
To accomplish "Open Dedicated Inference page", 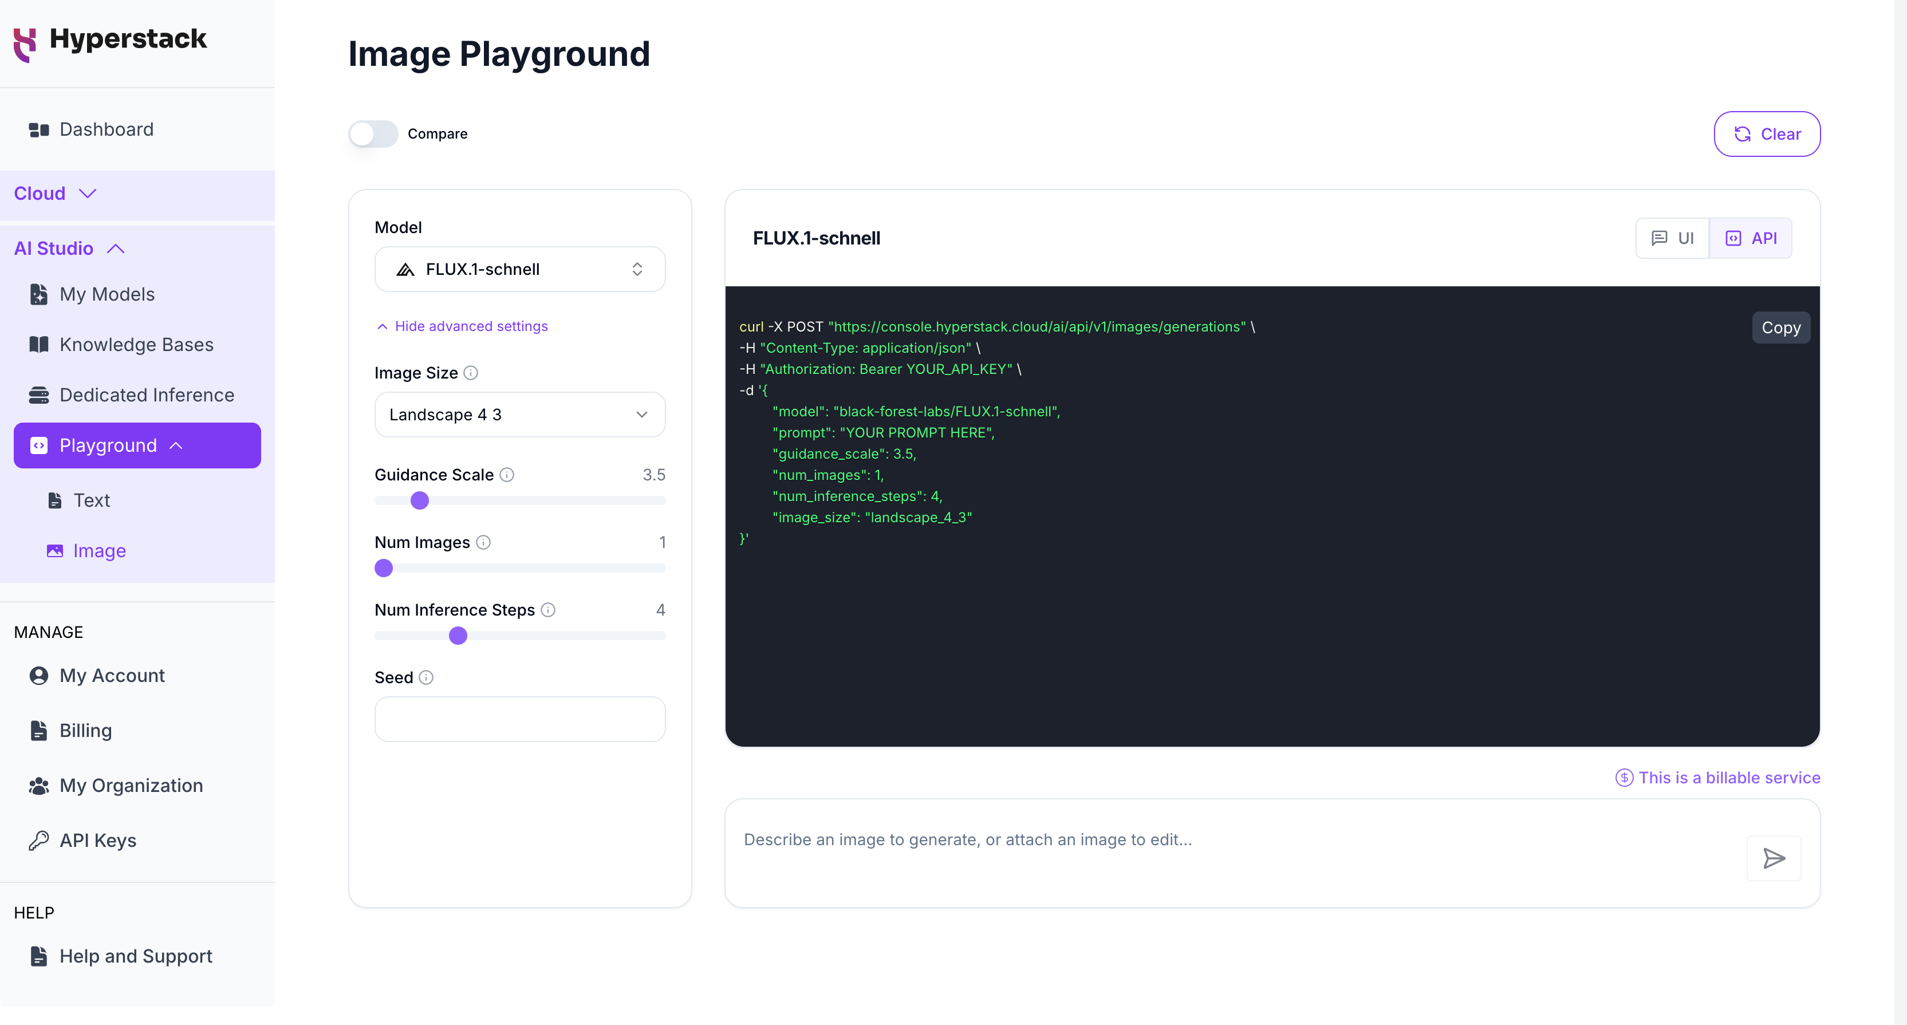I will 137,395.
